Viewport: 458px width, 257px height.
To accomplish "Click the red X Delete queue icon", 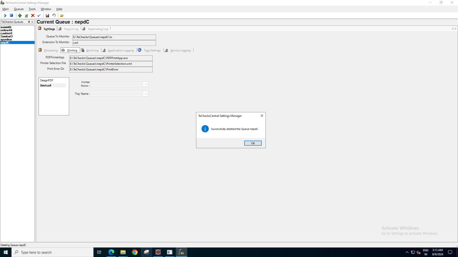I will (x=33, y=16).
